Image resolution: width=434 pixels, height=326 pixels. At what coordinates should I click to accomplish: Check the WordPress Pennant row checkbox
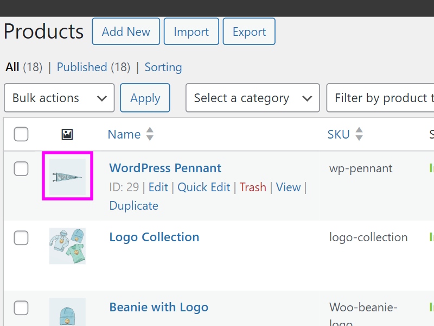click(21, 169)
